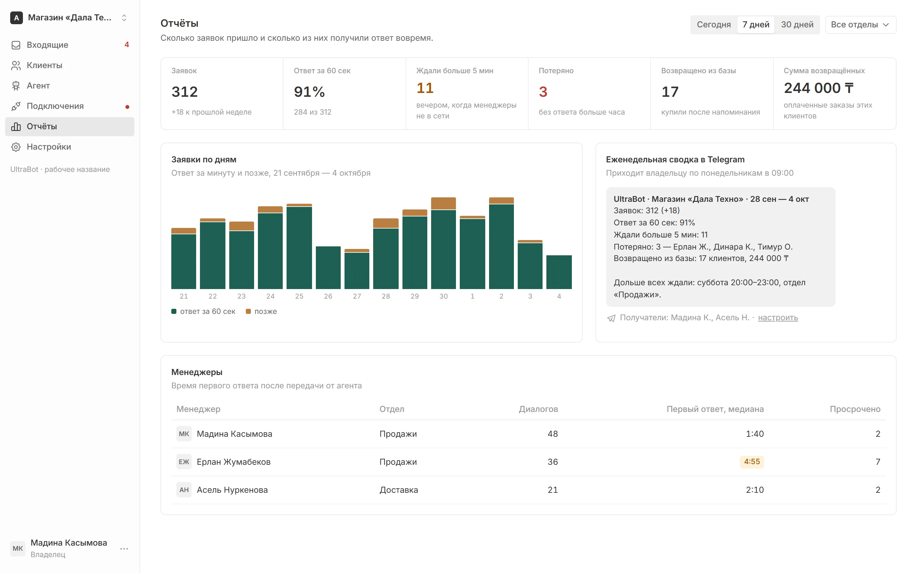Click the chart bar for day 30
This screenshot has width=917, height=573.
click(443, 243)
